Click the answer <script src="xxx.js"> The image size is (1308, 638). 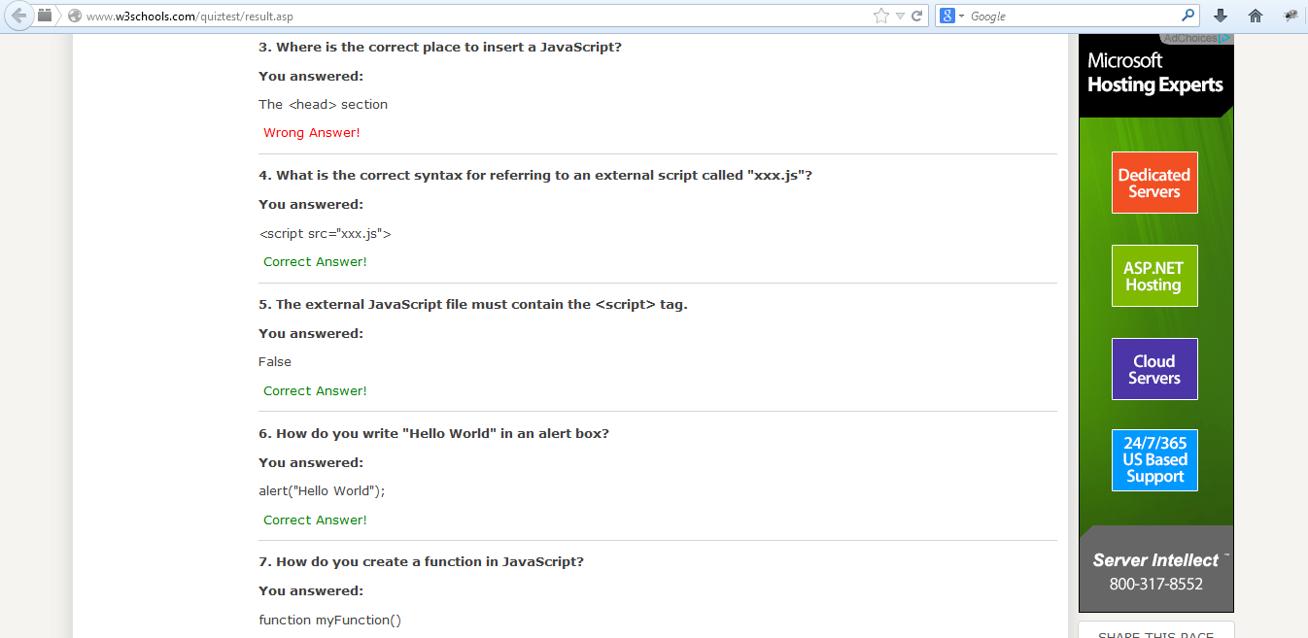click(x=325, y=234)
